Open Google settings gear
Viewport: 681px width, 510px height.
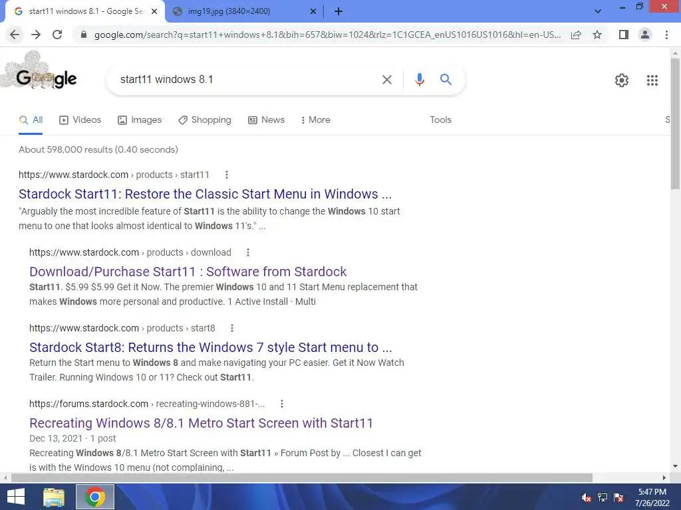[622, 80]
